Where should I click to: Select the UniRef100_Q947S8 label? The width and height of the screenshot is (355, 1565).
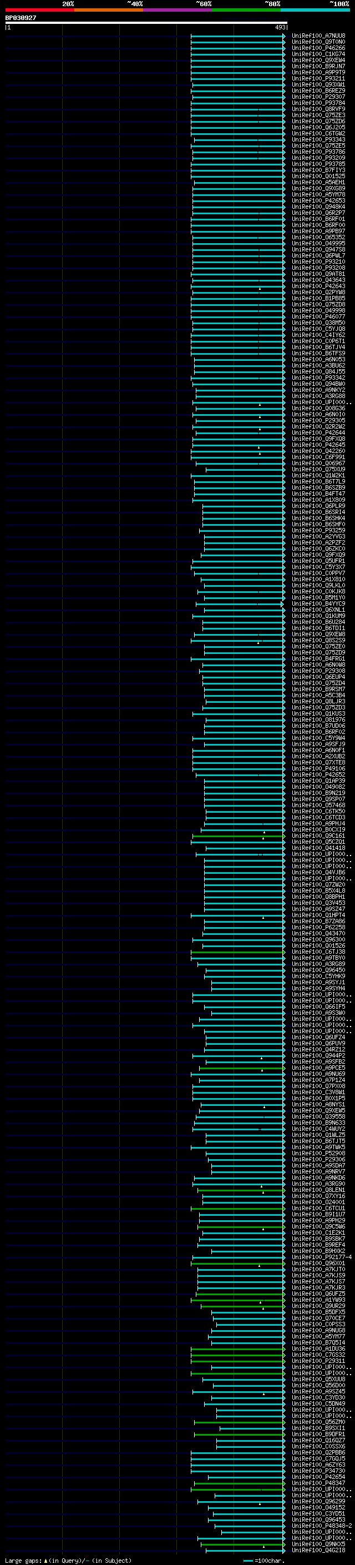click(318, 250)
